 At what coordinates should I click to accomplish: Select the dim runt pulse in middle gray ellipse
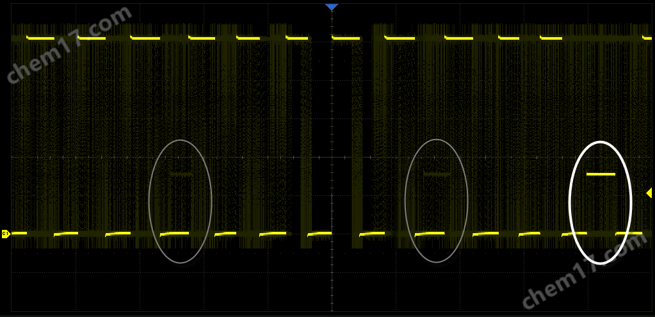pyautogui.click(x=437, y=174)
